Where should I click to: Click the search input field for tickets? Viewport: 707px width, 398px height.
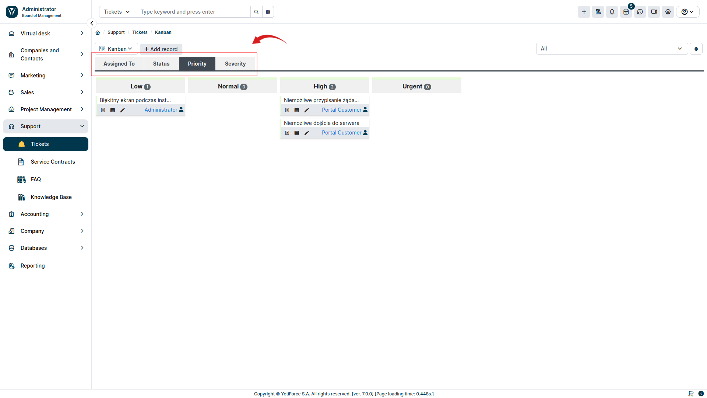(193, 12)
